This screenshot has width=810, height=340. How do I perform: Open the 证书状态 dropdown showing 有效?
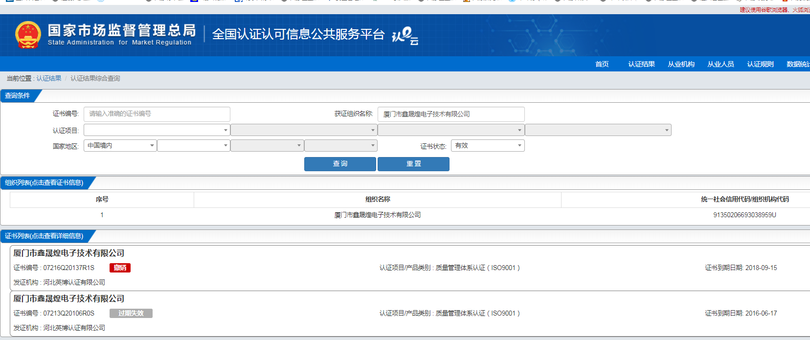pos(488,146)
